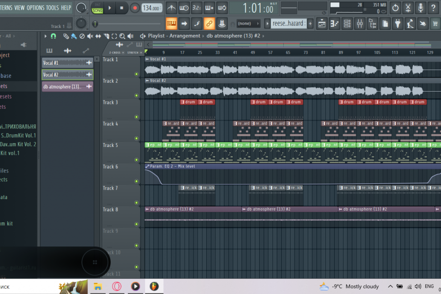The height and width of the screenshot is (294, 441).
Task: Mute Track 3 with green light
Action: 136,117
